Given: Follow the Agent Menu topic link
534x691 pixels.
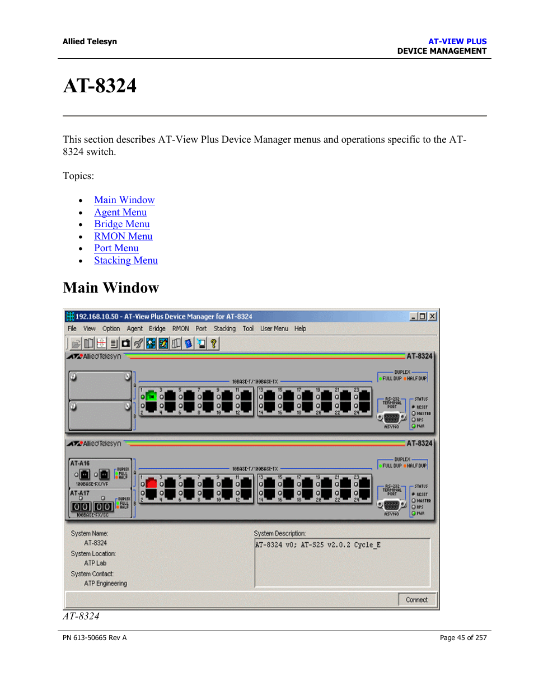Looking at the screenshot, I should [x=120, y=212].
